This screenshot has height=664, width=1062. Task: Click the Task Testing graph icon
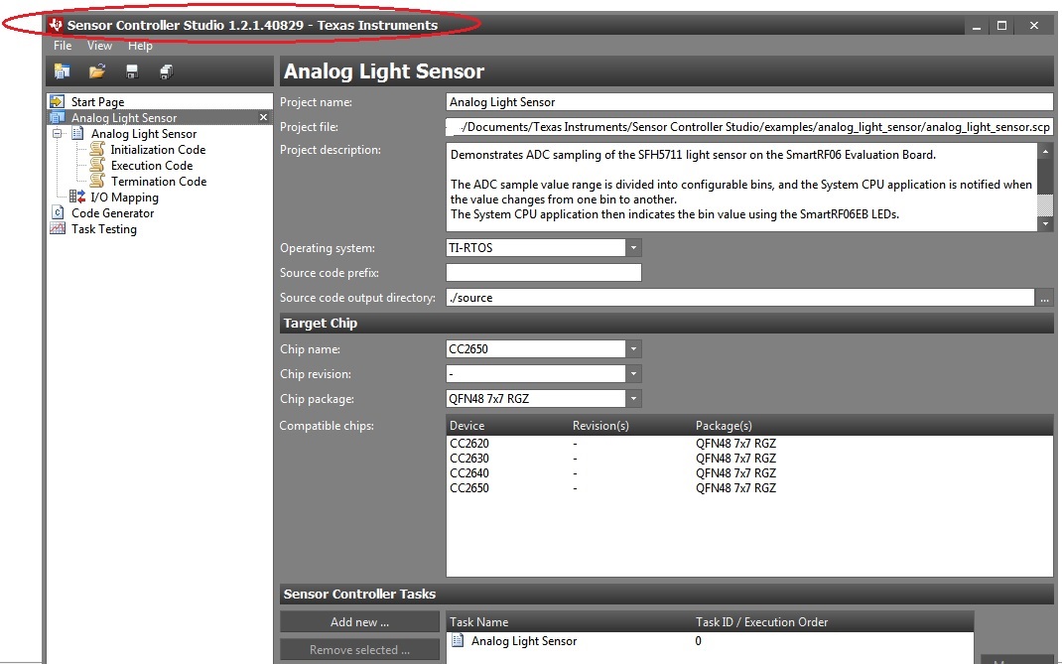(x=58, y=229)
